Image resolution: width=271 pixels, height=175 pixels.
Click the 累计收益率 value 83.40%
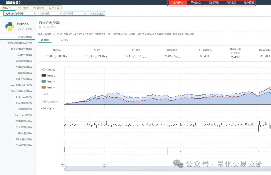205,56
